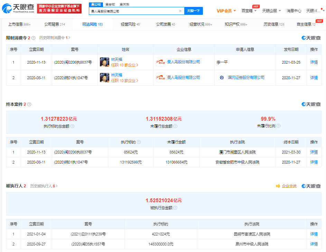Click tooltip icon next to 未履行总金额
Image resolution: width=326 pixels, height=252 pixels.
(175, 126)
